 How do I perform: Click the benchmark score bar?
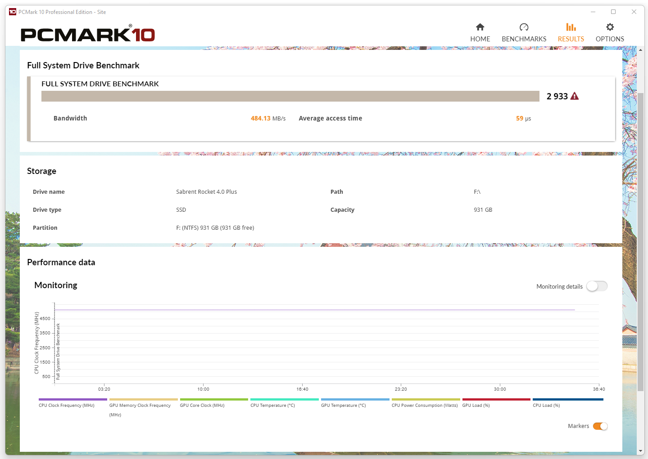point(290,96)
